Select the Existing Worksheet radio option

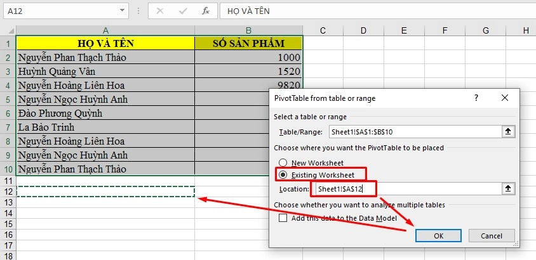[283, 174]
